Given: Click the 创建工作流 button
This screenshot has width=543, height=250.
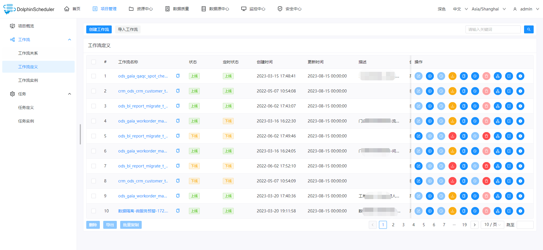Looking at the screenshot, I should [99, 29].
